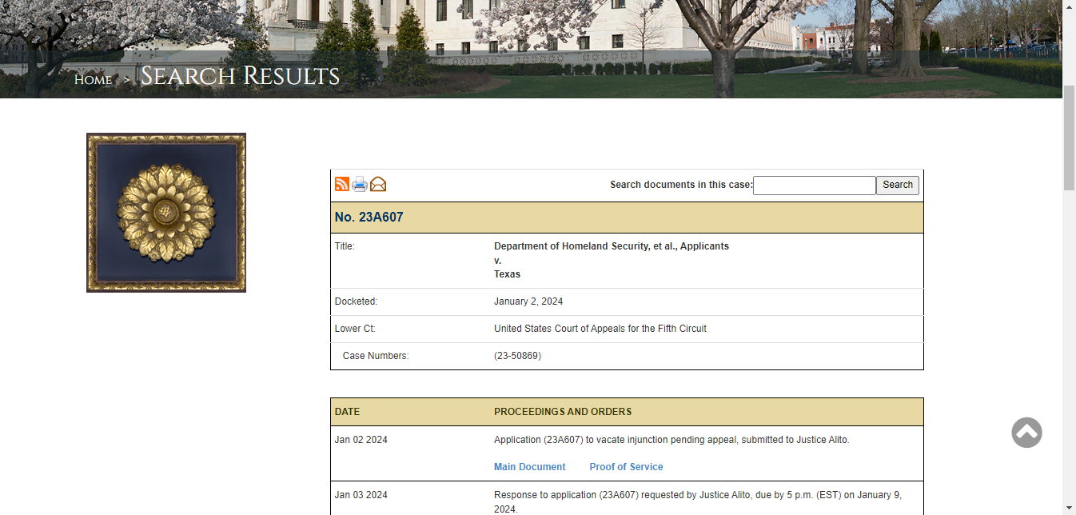Click the response requested by Justice Alito entry
Image resolution: width=1076 pixels, height=515 pixels.
(698, 501)
